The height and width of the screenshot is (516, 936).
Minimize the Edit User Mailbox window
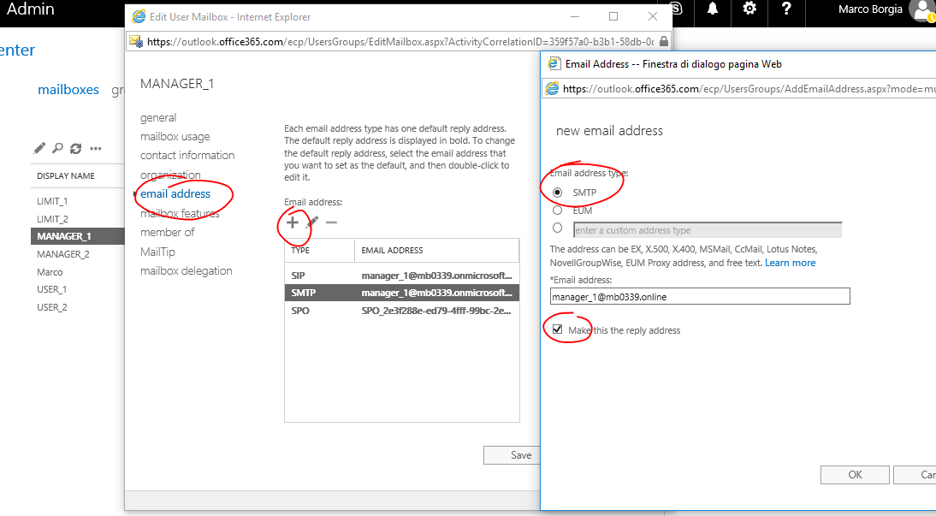click(x=575, y=17)
